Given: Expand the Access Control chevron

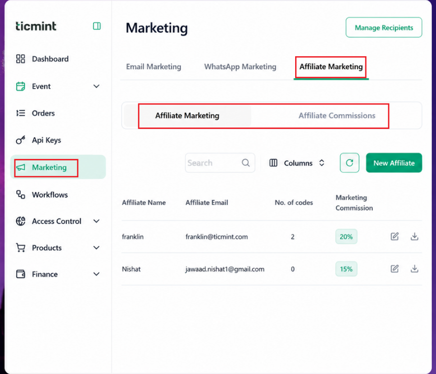Looking at the screenshot, I should (97, 221).
